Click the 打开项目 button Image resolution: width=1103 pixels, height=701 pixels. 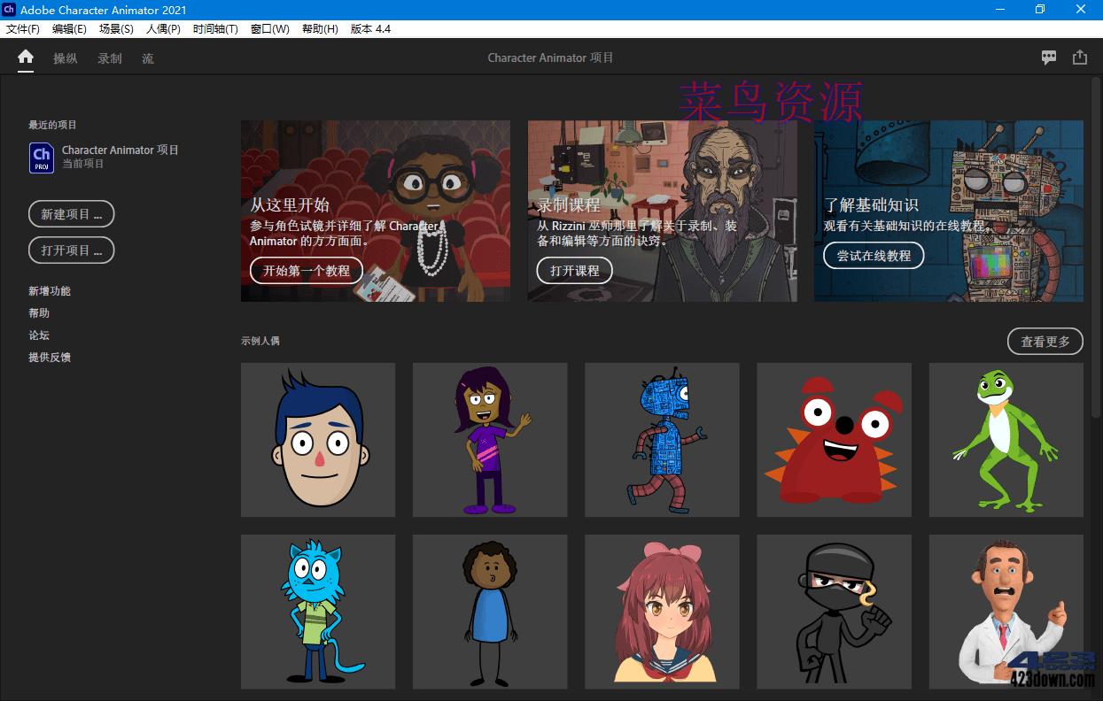[71, 250]
